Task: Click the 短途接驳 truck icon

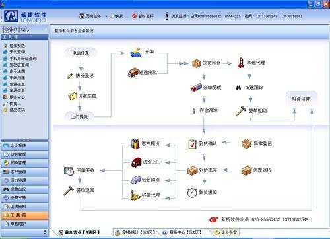Action: coord(133,73)
